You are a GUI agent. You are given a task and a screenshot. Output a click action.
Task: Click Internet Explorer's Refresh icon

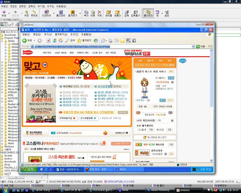tap(54, 41)
